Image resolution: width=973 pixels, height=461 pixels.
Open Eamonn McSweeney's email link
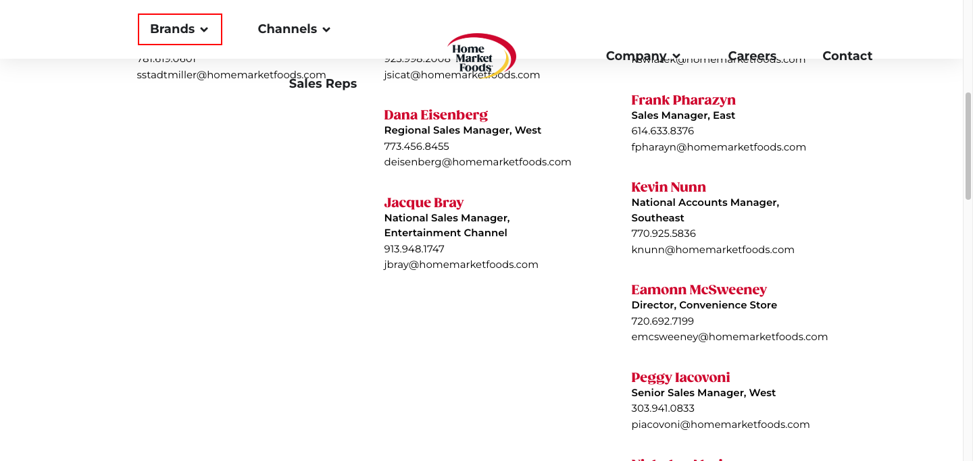729,337
